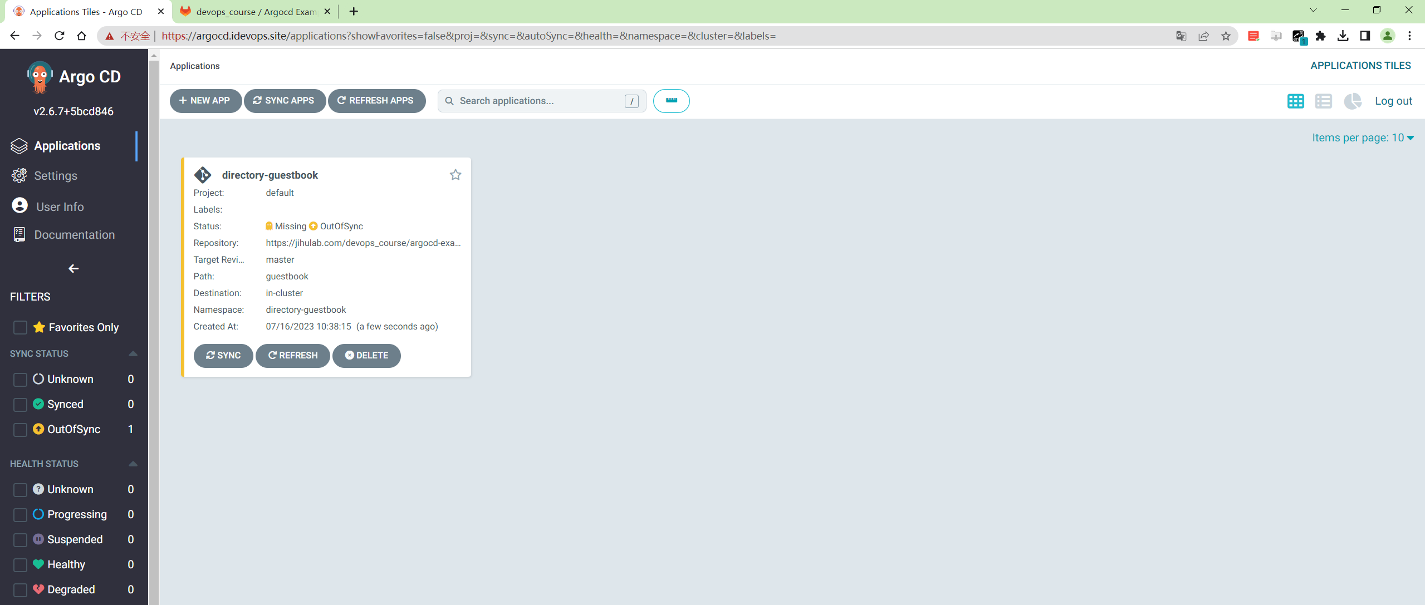The image size is (1425, 605).
Task: Check the Healthy health status filter
Action: point(20,565)
